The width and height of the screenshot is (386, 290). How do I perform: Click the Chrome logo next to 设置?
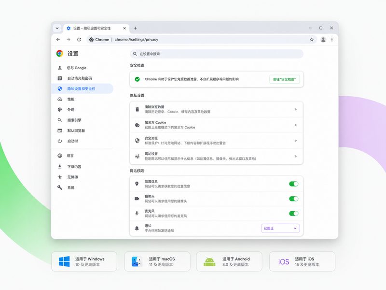point(59,53)
